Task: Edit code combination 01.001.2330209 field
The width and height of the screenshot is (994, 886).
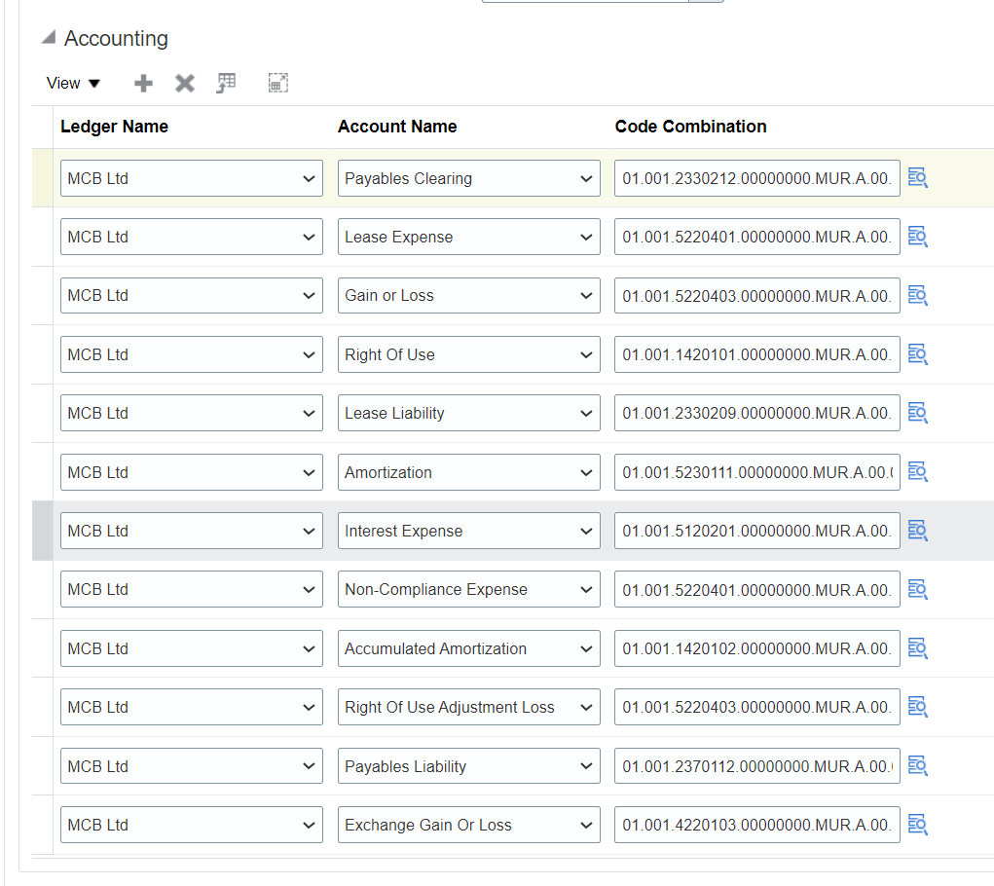Action: [x=756, y=413]
